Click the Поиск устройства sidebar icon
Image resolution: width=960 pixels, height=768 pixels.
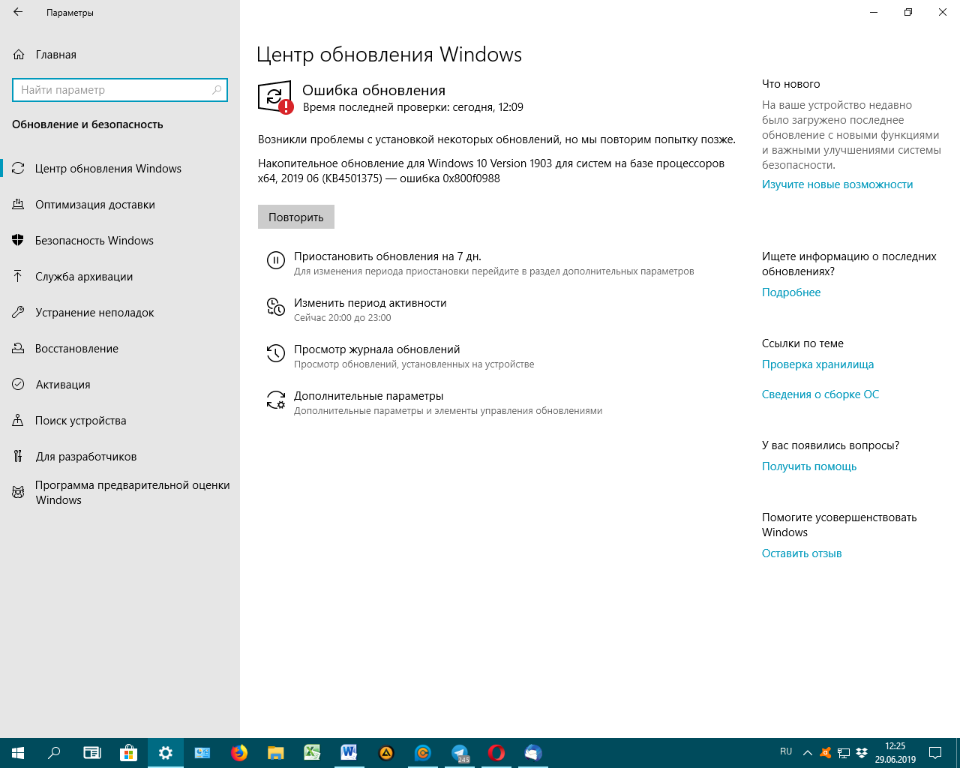(18, 421)
